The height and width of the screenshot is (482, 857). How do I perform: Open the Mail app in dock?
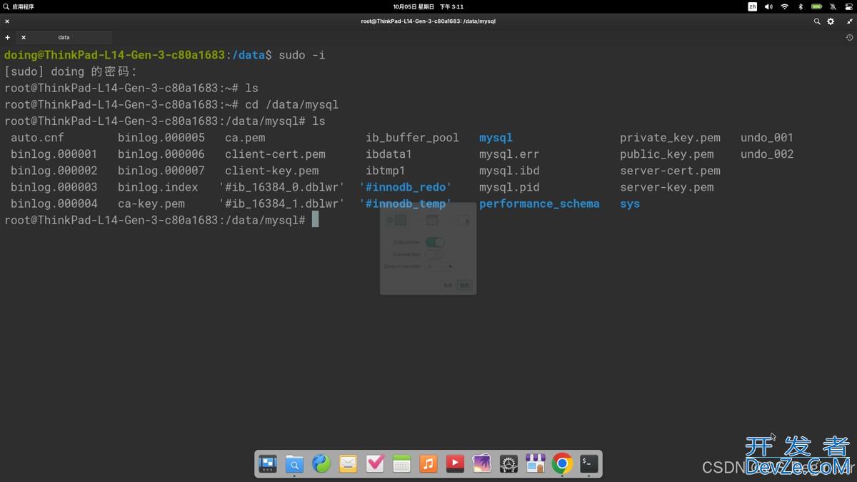pos(348,464)
